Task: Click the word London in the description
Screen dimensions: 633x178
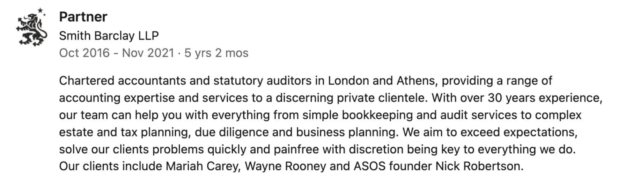Action: tap(347, 80)
